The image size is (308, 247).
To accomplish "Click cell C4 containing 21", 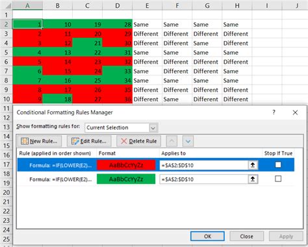I will click(87, 43).
